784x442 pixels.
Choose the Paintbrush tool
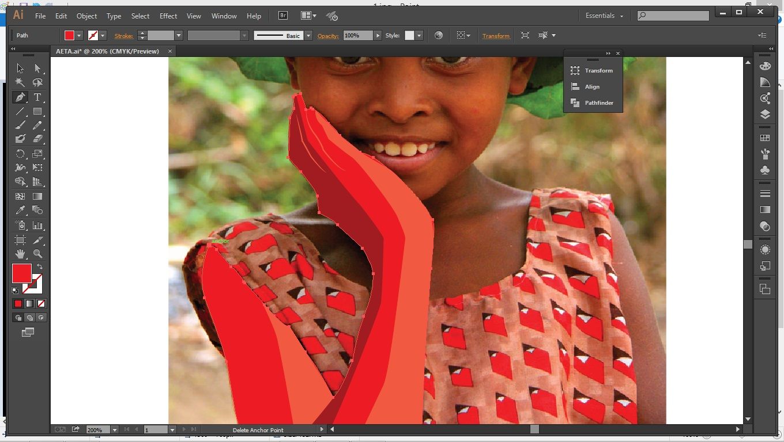(x=20, y=125)
